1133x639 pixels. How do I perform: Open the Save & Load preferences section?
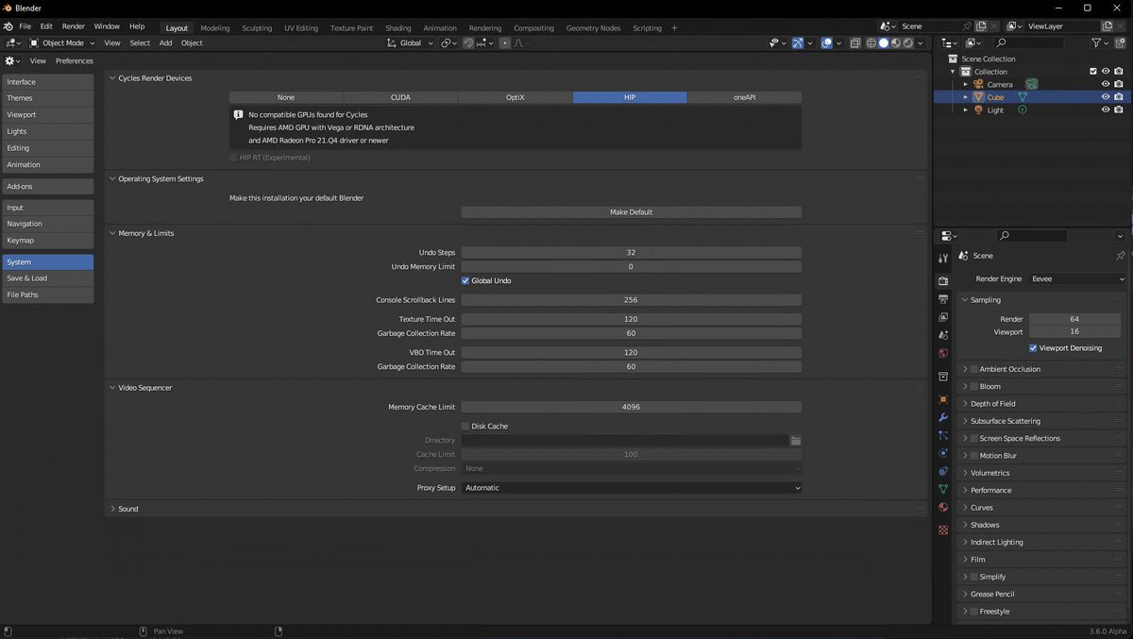click(x=47, y=278)
